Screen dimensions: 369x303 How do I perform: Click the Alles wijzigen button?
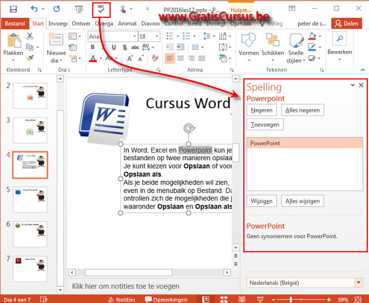pyautogui.click(x=302, y=201)
